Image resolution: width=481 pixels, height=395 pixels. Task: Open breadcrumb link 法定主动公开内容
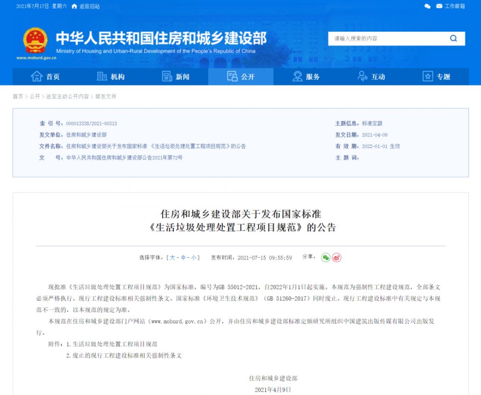67,96
